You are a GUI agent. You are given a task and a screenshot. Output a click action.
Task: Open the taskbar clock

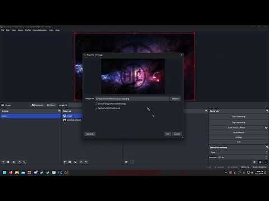pyautogui.click(x=259, y=173)
